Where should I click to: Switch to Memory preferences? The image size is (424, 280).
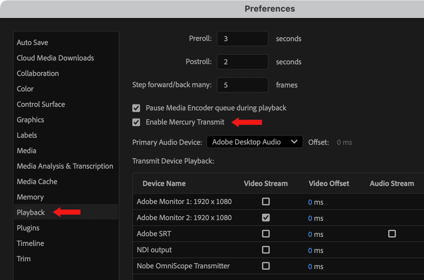tap(30, 197)
